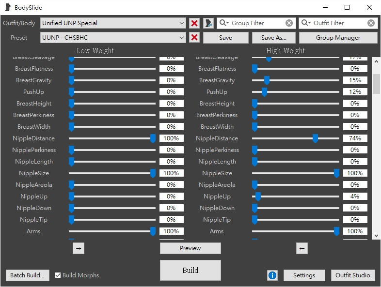Copy low weight values to high with right arrow
The height and width of the screenshot is (287, 381).
pyautogui.click(x=79, y=248)
